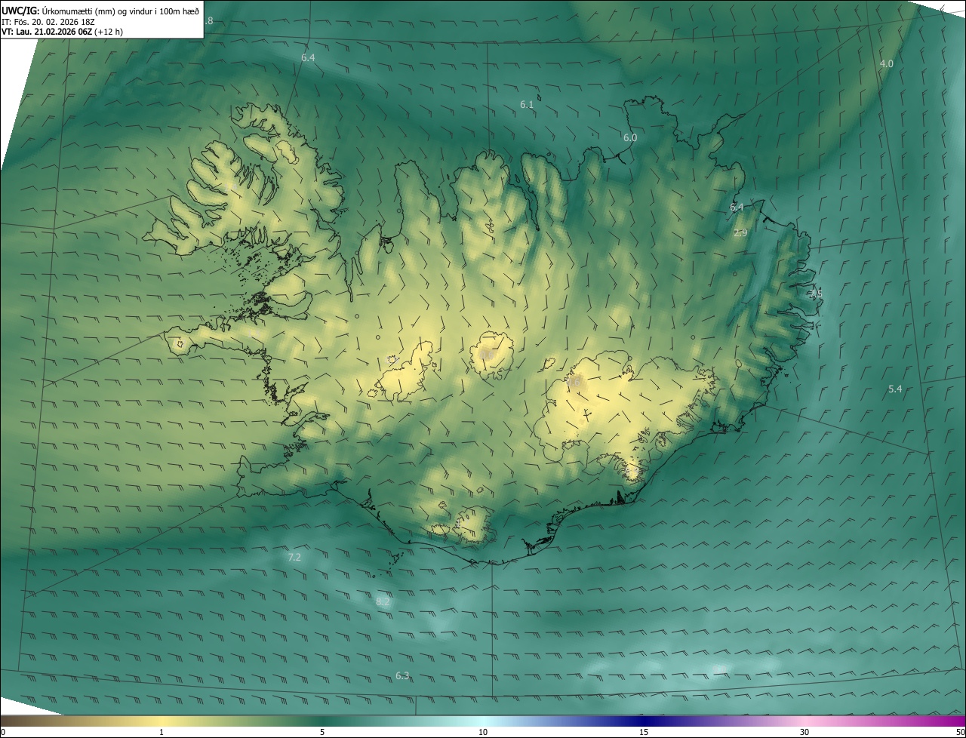
Task: Click the valid time 'VT: Lau. 21.02.2026 06Z (+12 h)'
Action: (x=63, y=32)
